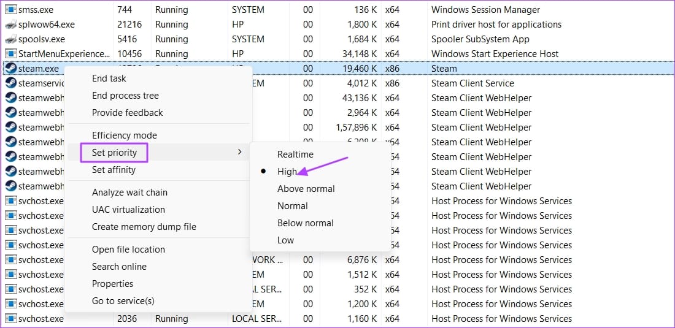Click Windows Start Experience Host description

coord(495,54)
